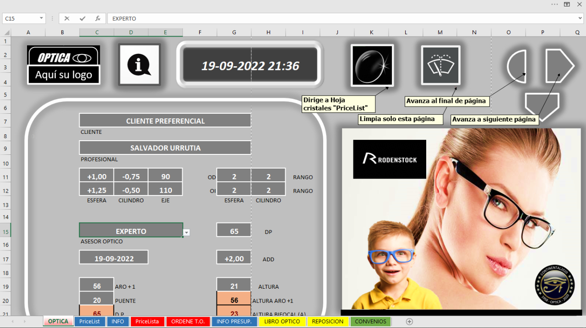Select the DP value cell 65 in row 15
The height and width of the screenshot is (328, 586).
pos(234,231)
